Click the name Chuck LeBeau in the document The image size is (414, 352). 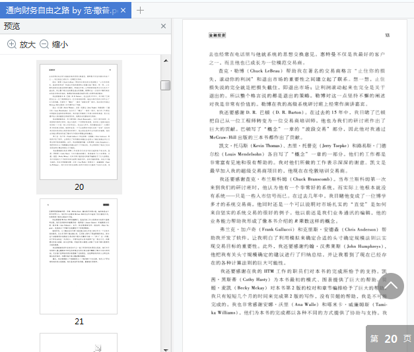pyautogui.click(x=265, y=71)
